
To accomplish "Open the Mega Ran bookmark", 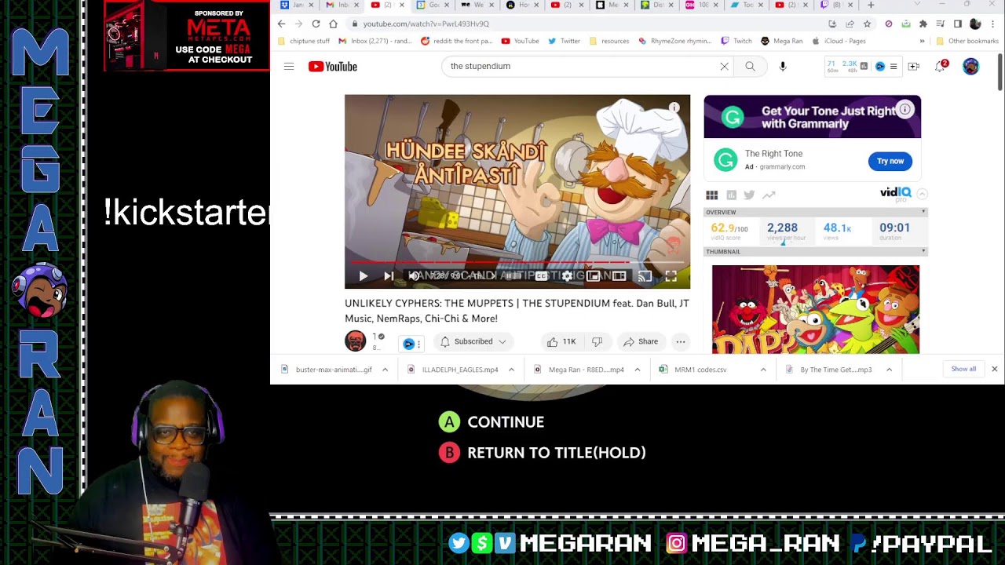I will (782, 41).
